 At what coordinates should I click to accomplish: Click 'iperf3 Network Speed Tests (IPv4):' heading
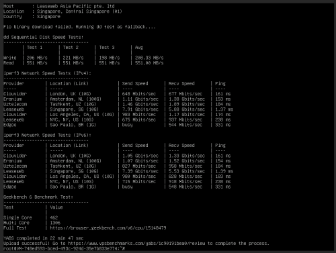pos(47,73)
